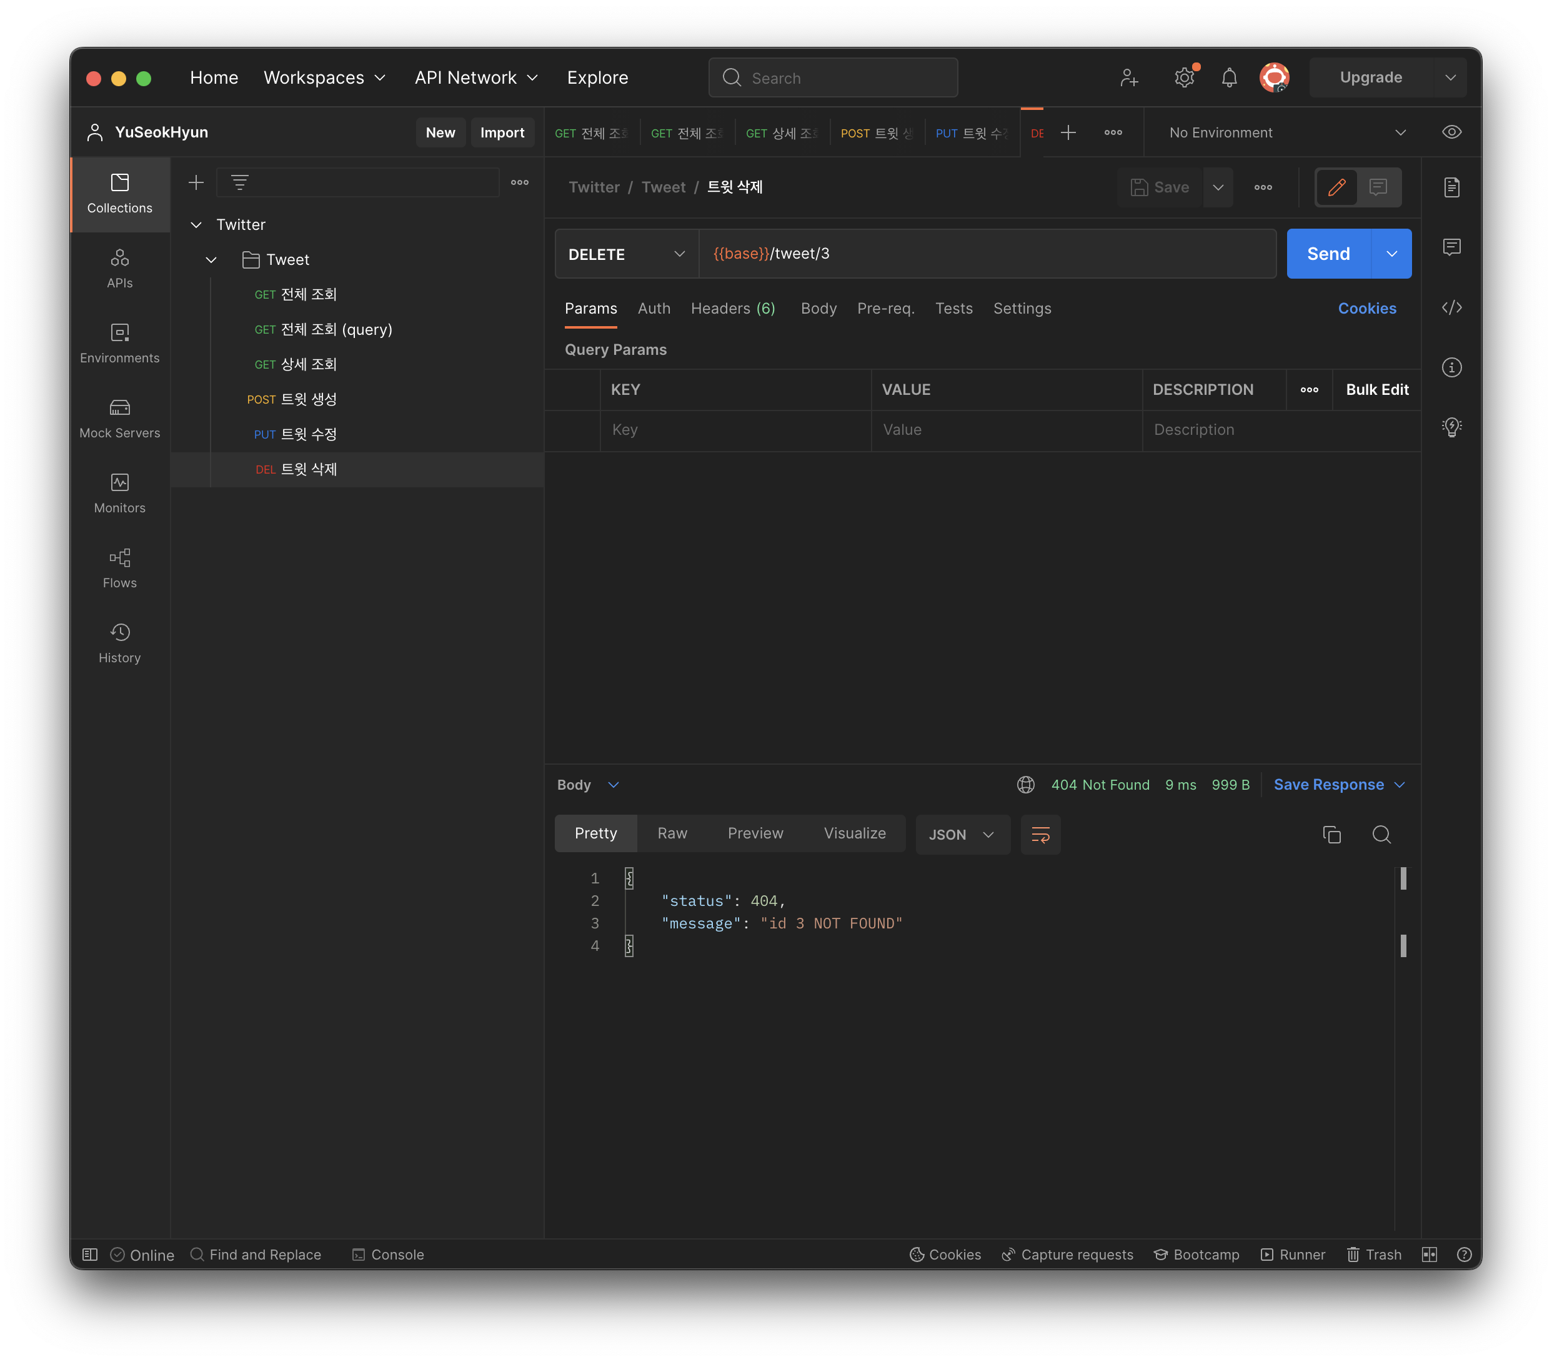Viewport: 1552px width, 1362px height.
Task: Switch to edit mode pencil
Action: 1336,187
